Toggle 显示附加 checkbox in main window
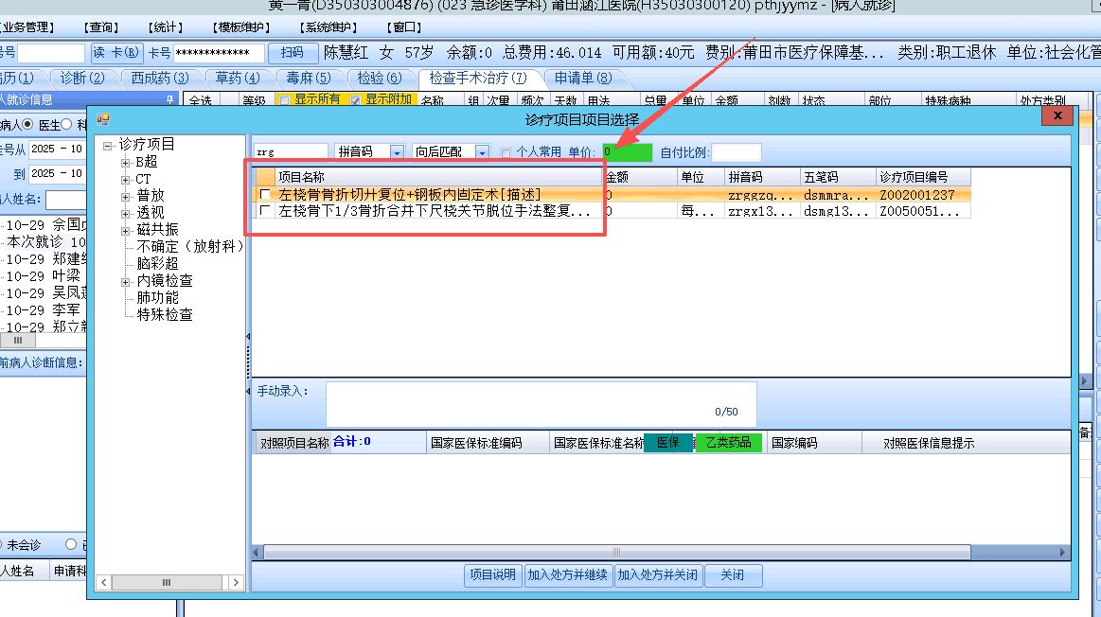Screen dimensions: 1101x617 click(x=355, y=100)
